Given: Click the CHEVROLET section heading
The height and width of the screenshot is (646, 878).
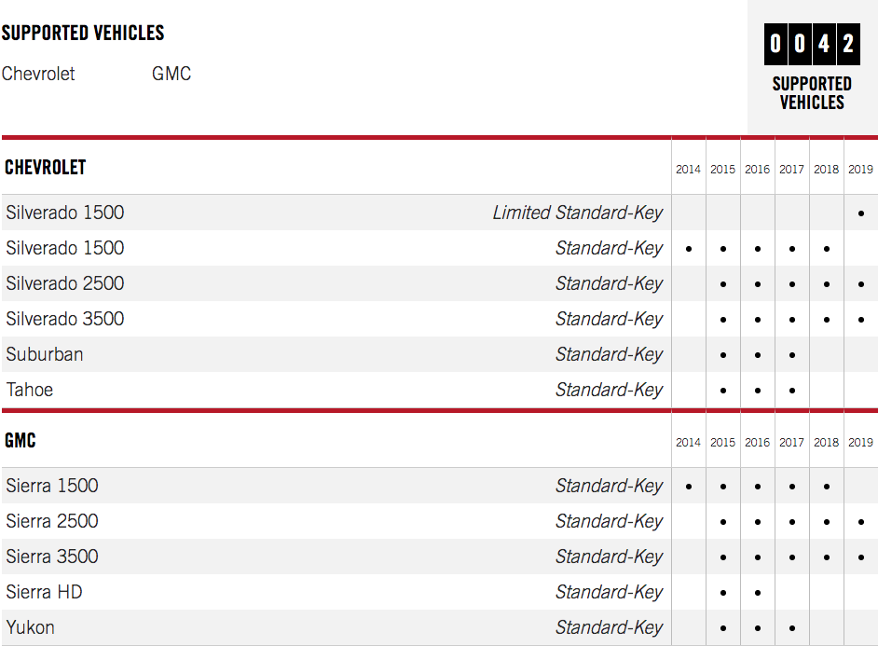Looking at the screenshot, I should [46, 168].
